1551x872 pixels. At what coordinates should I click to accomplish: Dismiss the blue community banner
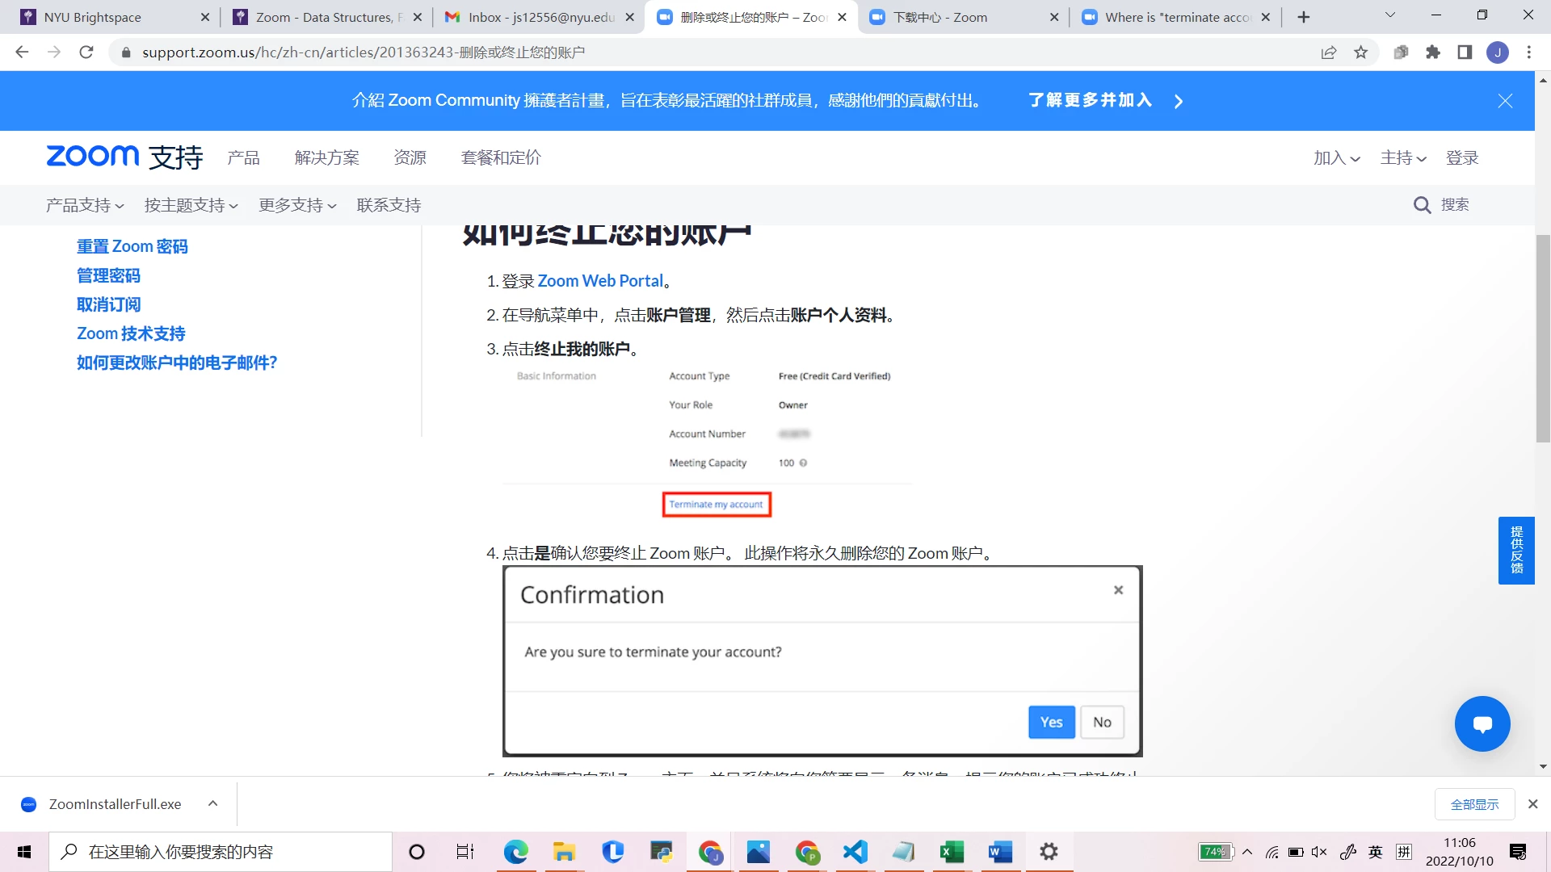tap(1505, 101)
